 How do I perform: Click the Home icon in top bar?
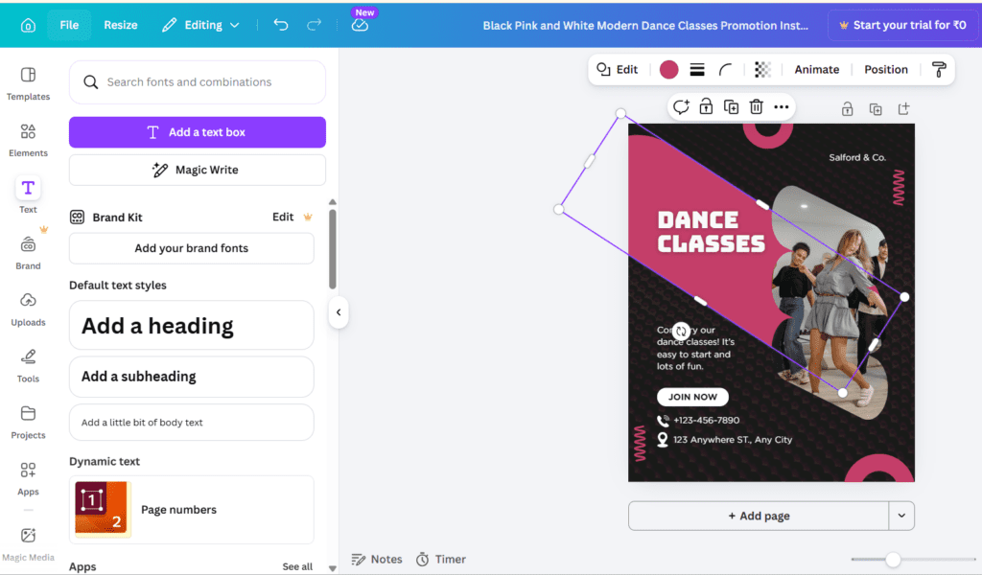(x=28, y=25)
